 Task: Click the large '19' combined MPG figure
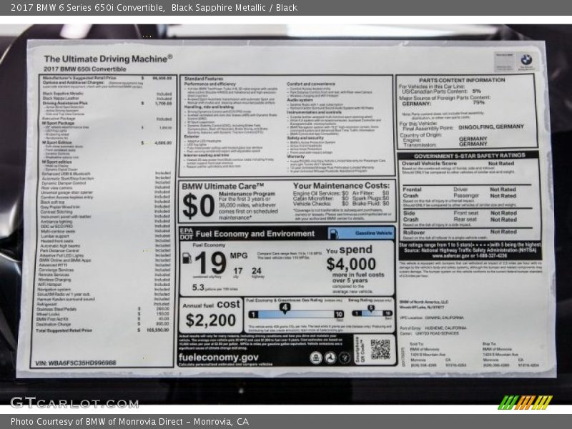coord(210,262)
